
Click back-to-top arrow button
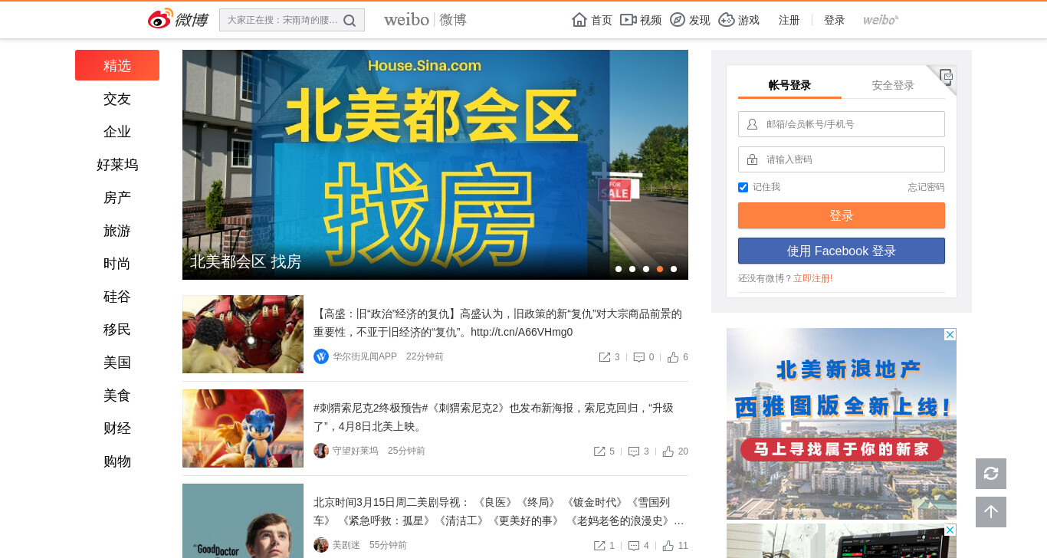[x=991, y=512]
